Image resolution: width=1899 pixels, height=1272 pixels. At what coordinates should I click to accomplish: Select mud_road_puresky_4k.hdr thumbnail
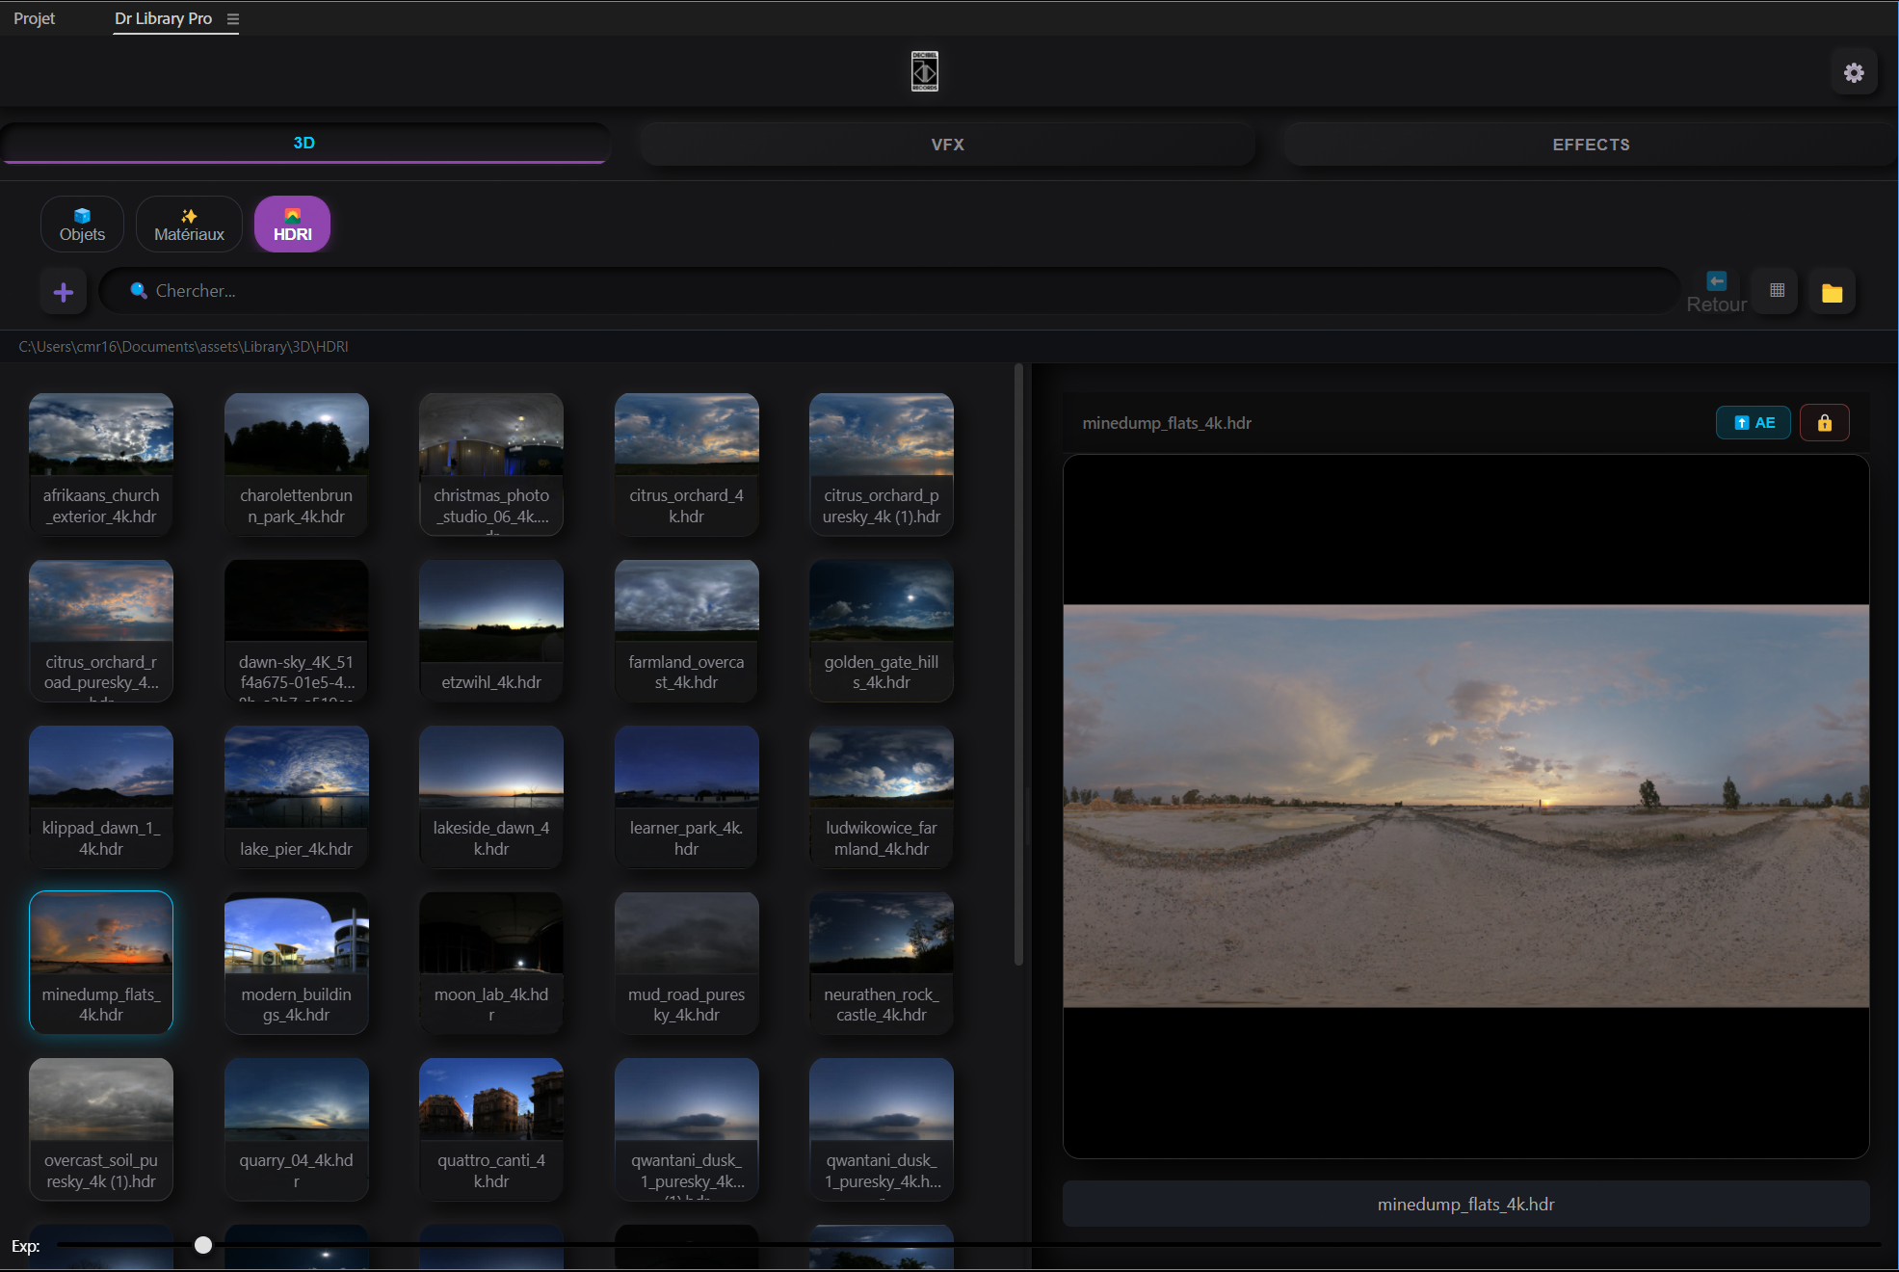click(686, 963)
